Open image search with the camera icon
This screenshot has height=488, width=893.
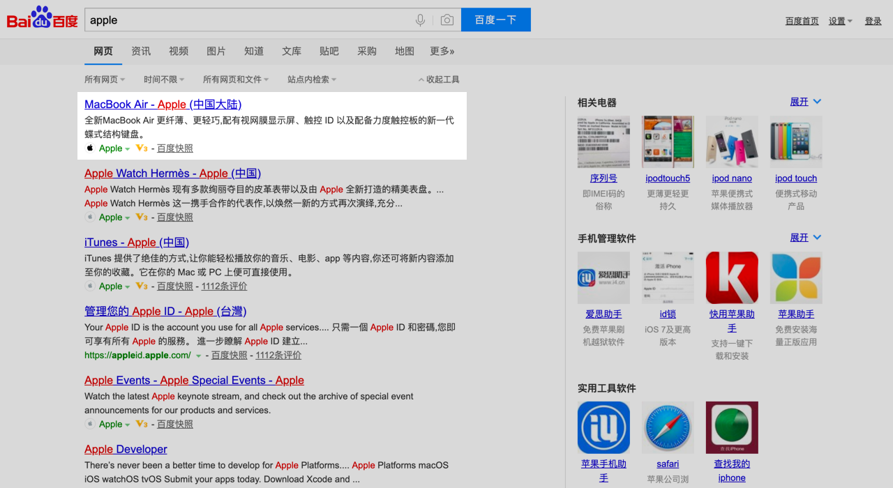447,20
